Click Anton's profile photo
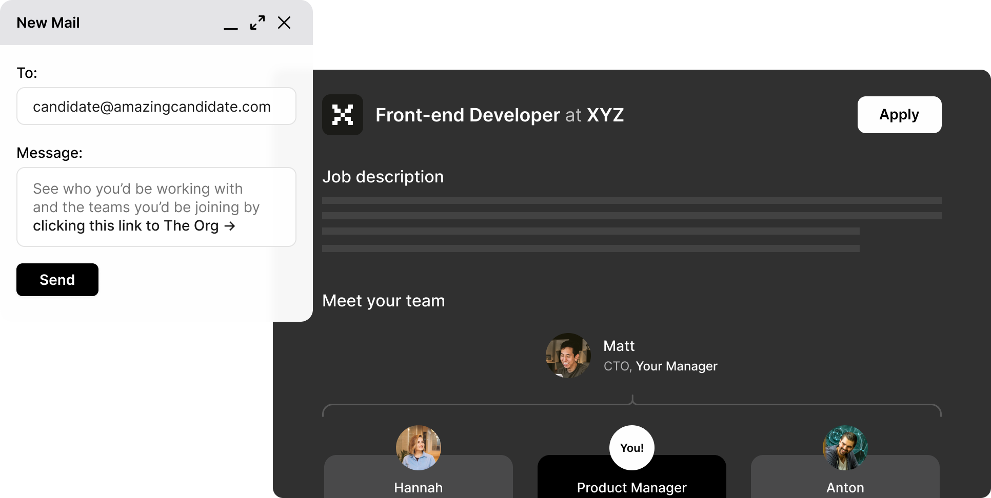Viewport: 991px width, 498px height. click(x=845, y=448)
